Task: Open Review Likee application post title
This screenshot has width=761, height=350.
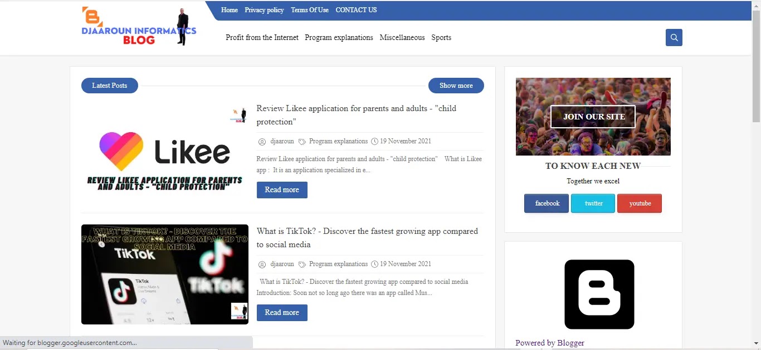Action: coord(357,115)
